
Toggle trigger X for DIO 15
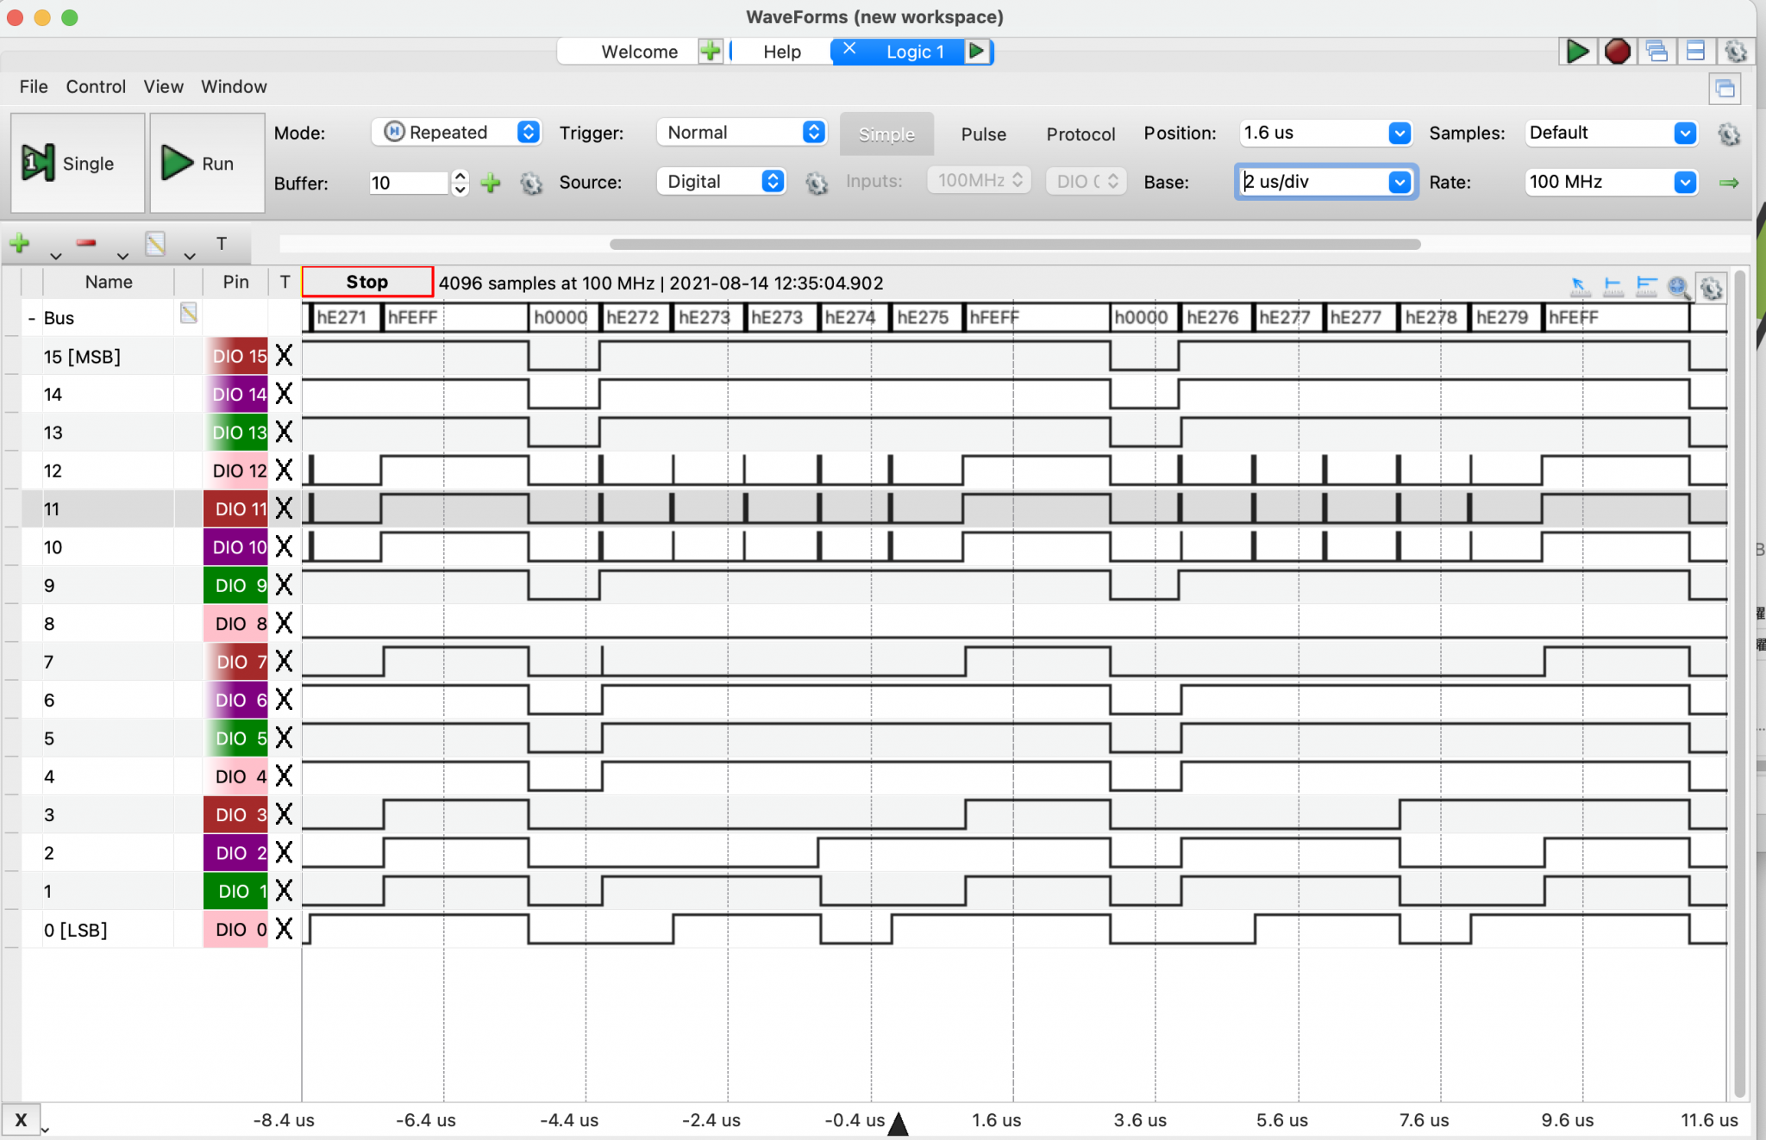(x=284, y=356)
